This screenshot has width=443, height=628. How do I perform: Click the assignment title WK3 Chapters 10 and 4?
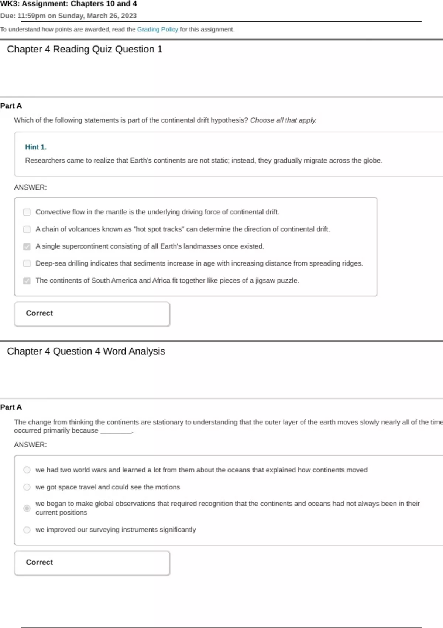point(69,4)
